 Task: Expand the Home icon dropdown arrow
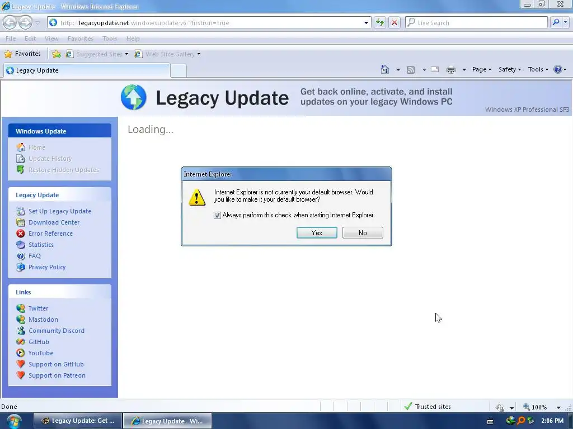coord(398,70)
